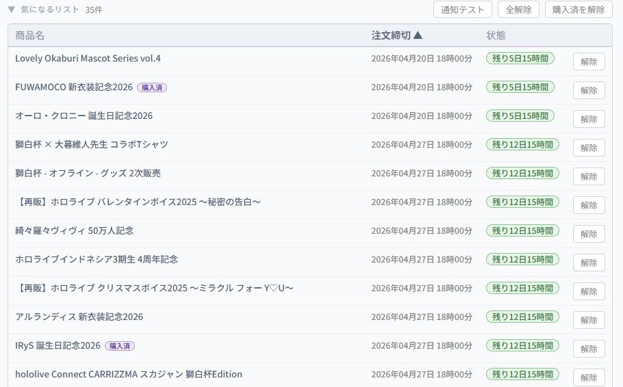The image size is (623, 387).
Task: Open 【再販】ホロライブ バレンタインボイス2025 item
Action: pos(138,202)
